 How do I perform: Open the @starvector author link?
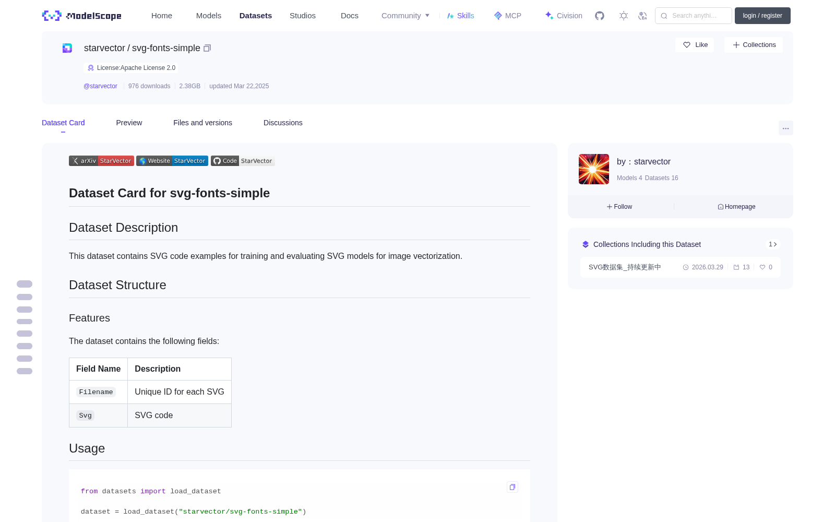100,86
